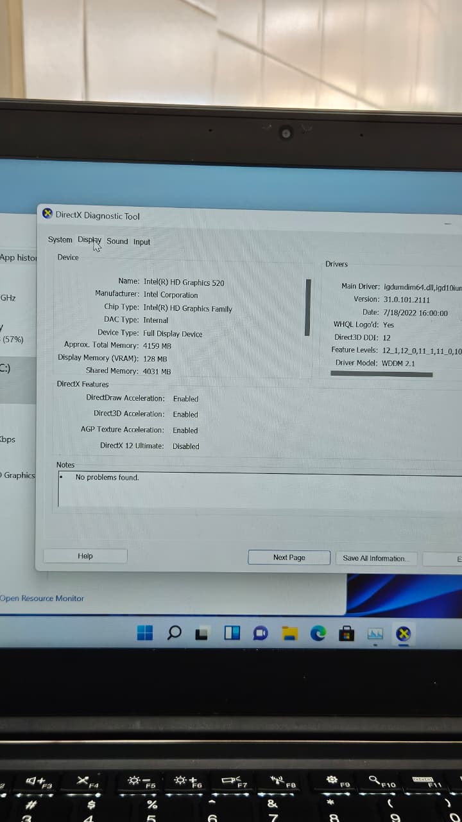The height and width of the screenshot is (822, 462).
Task: Launch the Chat app from the taskbar
Action: 261,634
